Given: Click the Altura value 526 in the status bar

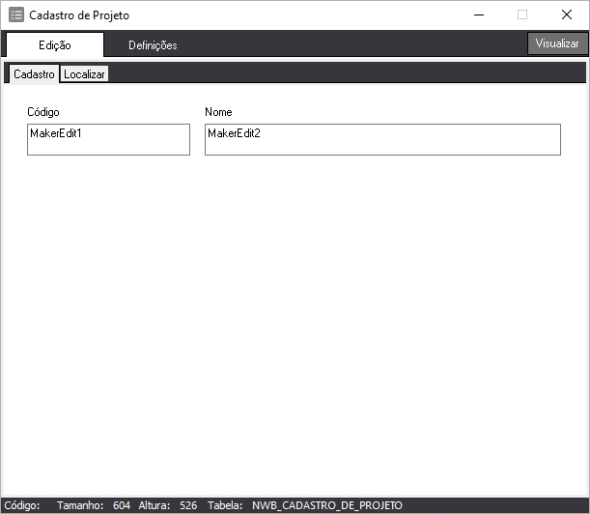Looking at the screenshot, I should point(188,505).
